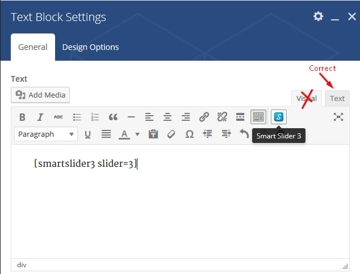Justify the text alignment

pos(106,134)
